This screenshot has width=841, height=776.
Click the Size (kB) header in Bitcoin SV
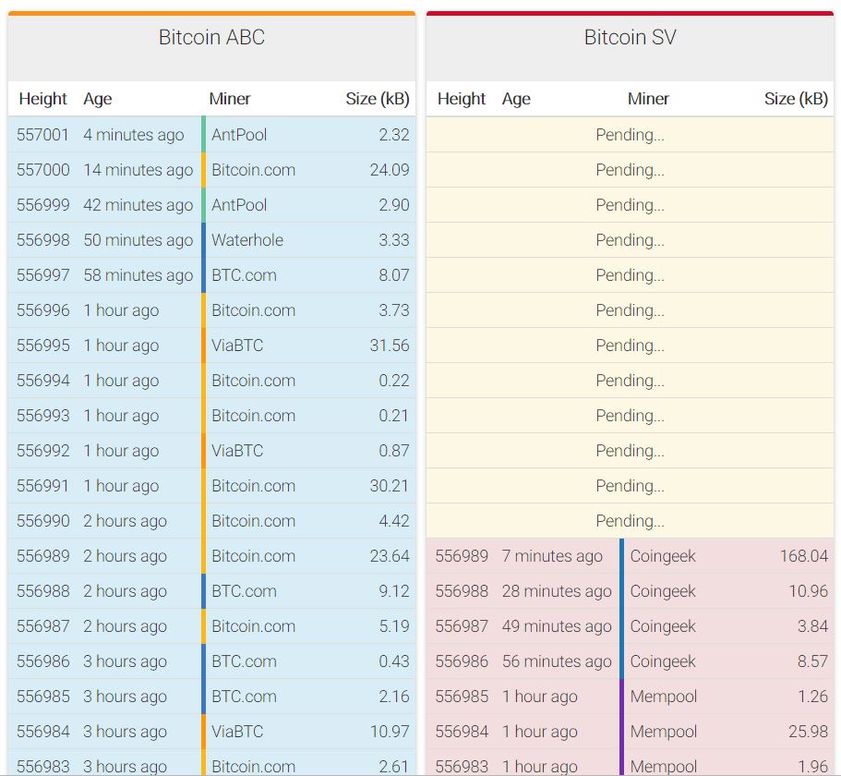pyautogui.click(x=795, y=99)
